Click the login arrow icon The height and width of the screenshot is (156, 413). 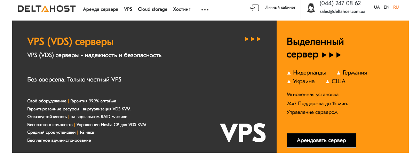pyautogui.click(x=254, y=8)
